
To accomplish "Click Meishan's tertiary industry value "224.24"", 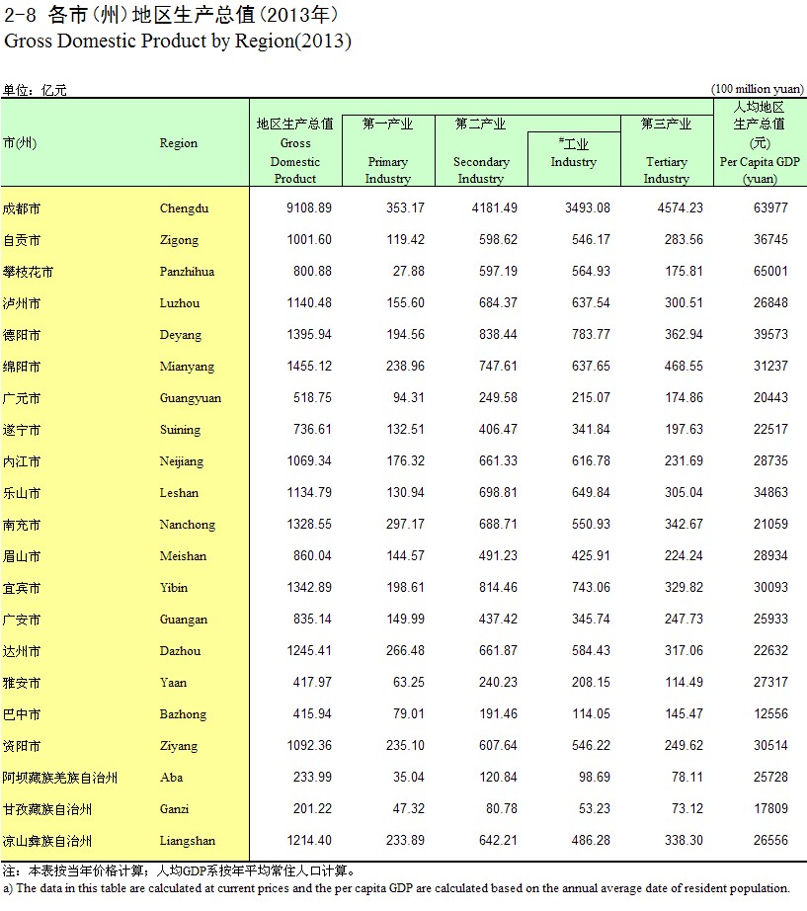I will (x=684, y=556).
